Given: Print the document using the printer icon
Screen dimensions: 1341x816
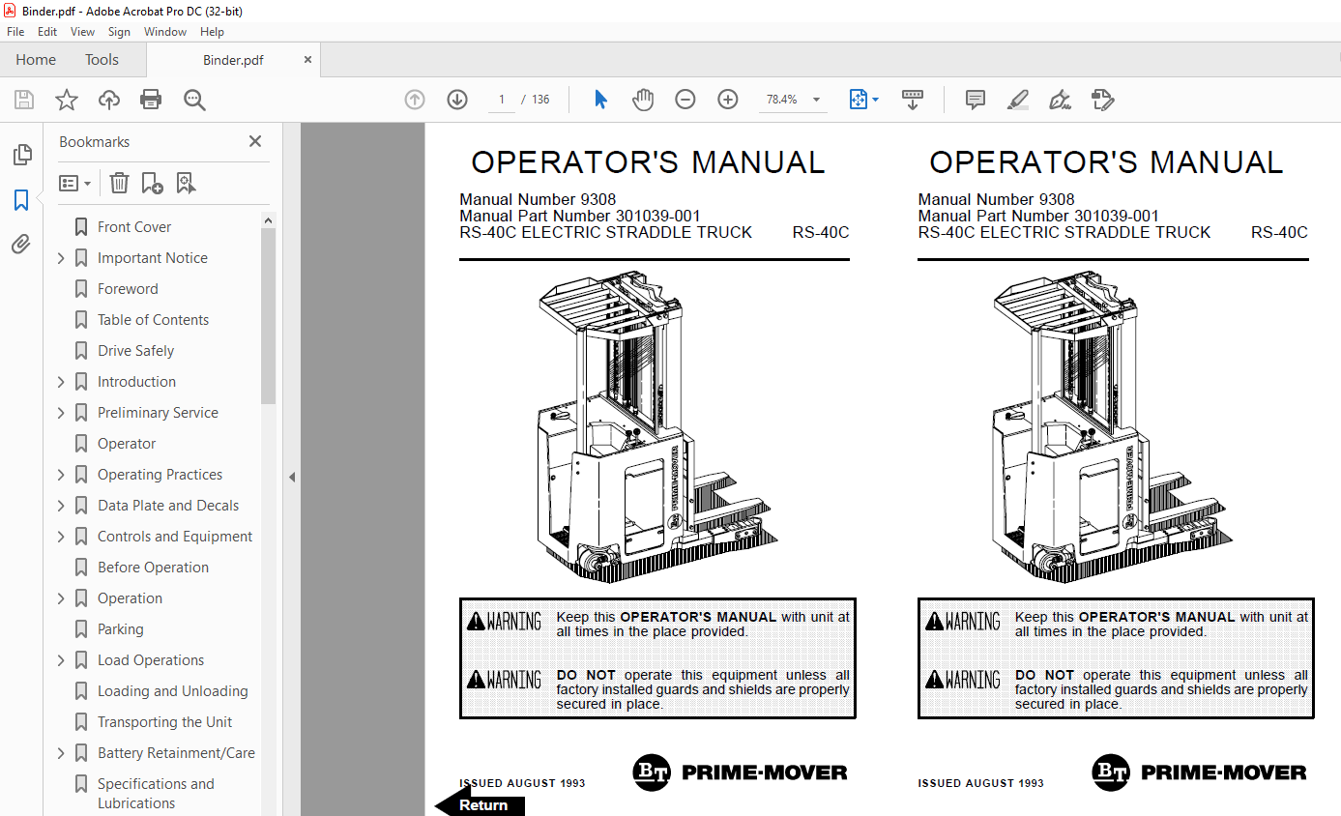Looking at the screenshot, I should [x=151, y=100].
